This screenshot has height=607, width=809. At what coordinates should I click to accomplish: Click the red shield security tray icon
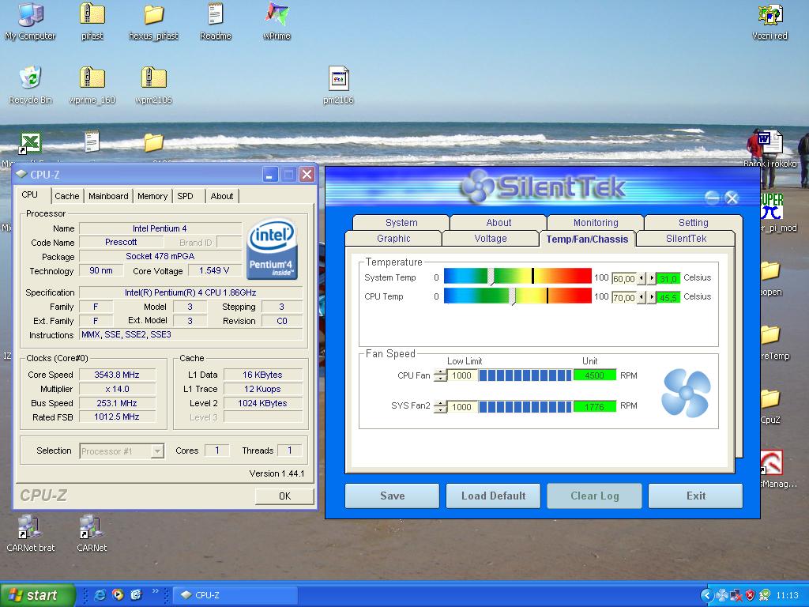point(751,595)
